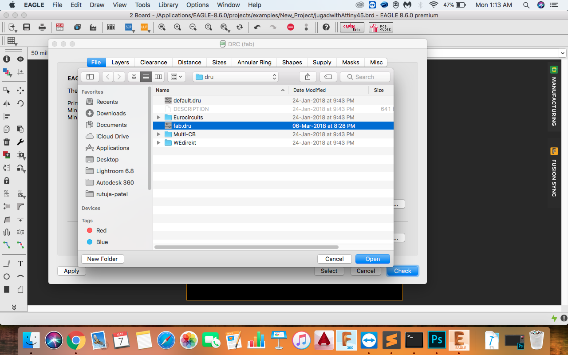
Task: Switch to the Masks tab
Action: (x=351, y=62)
